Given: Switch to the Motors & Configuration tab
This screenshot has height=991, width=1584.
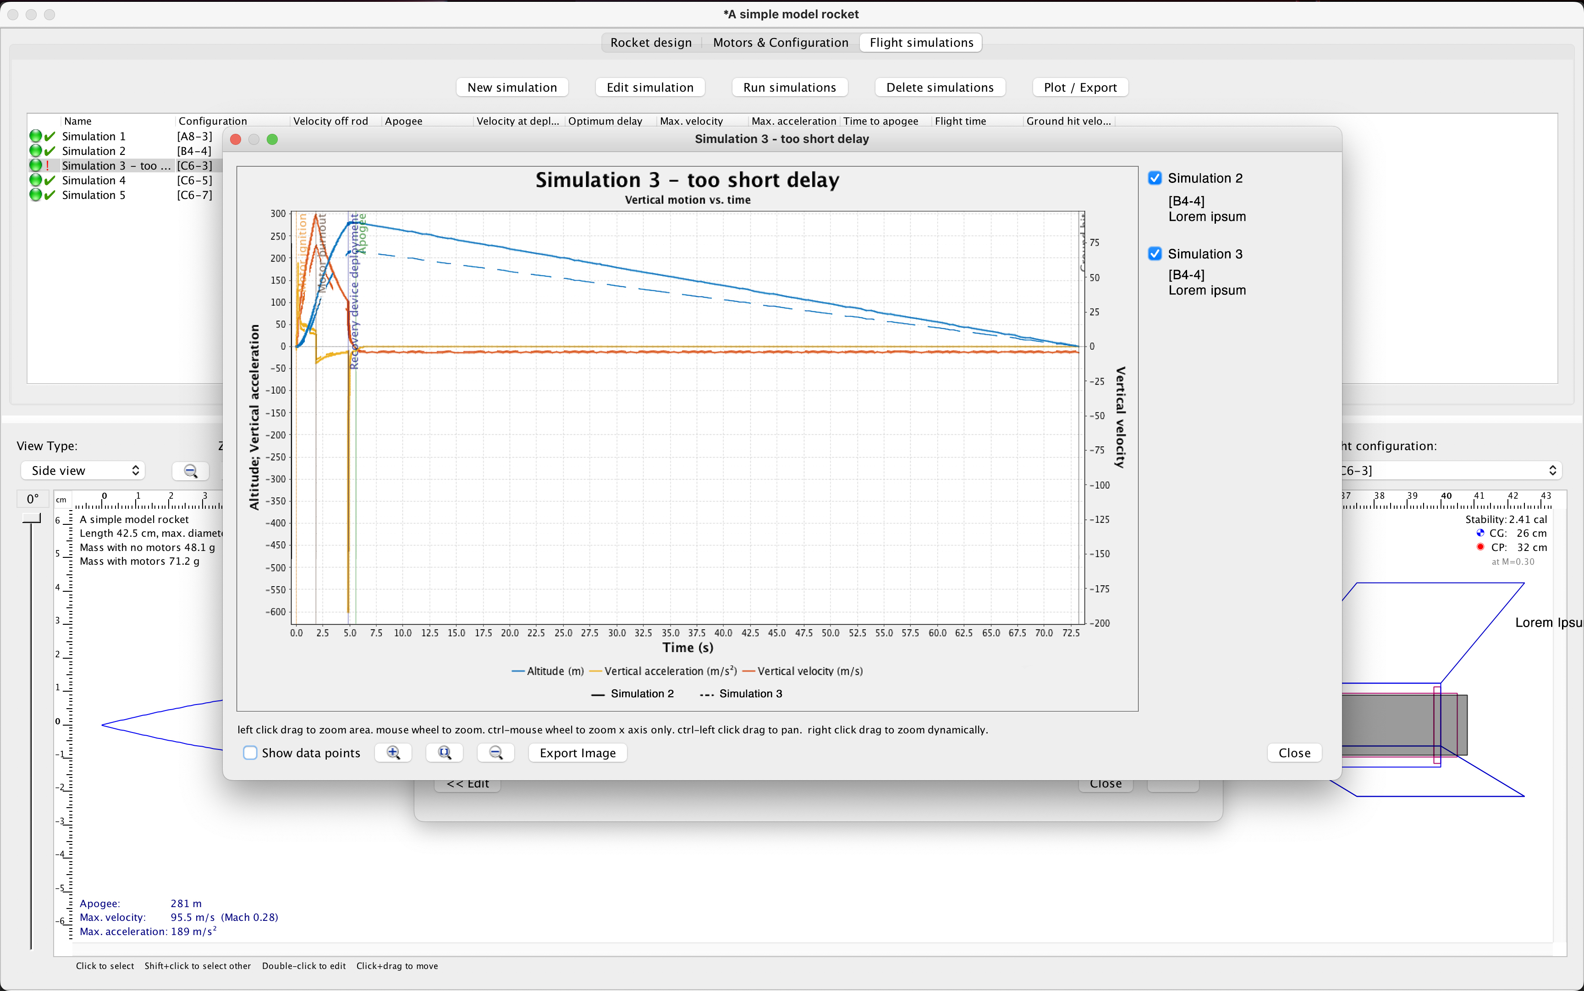Looking at the screenshot, I should click(780, 42).
